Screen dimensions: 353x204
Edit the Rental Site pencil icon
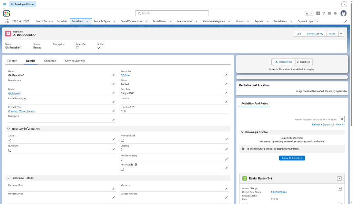pyautogui.click(x=226, y=75)
